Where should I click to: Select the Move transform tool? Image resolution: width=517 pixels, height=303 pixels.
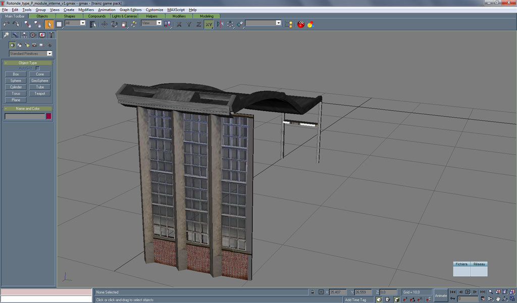(105, 24)
